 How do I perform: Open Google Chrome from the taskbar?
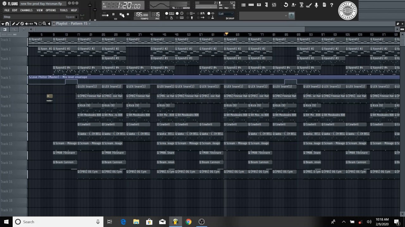[x=188, y=222]
